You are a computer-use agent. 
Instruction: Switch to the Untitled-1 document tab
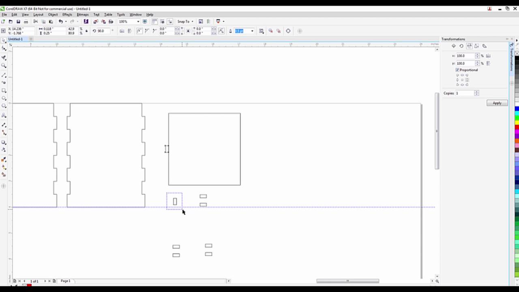coord(15,39)
